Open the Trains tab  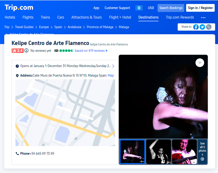[x=45, y=17]
